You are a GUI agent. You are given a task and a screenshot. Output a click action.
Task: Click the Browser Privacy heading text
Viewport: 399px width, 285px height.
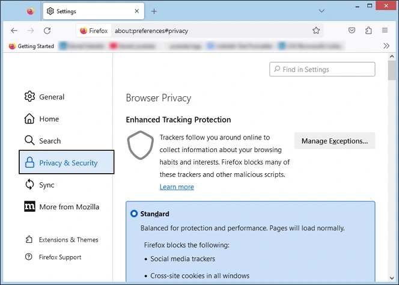point(159,98)
